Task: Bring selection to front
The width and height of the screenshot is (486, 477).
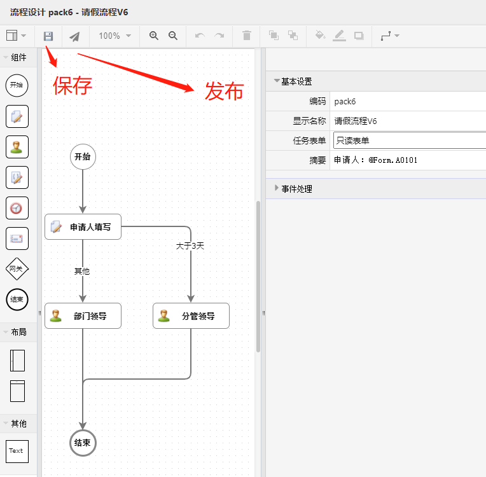Action: [x=274, y=35]
